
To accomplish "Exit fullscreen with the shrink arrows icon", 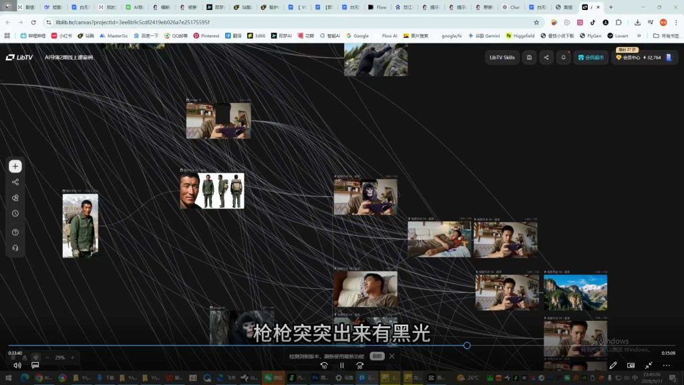I will point(649,366).
